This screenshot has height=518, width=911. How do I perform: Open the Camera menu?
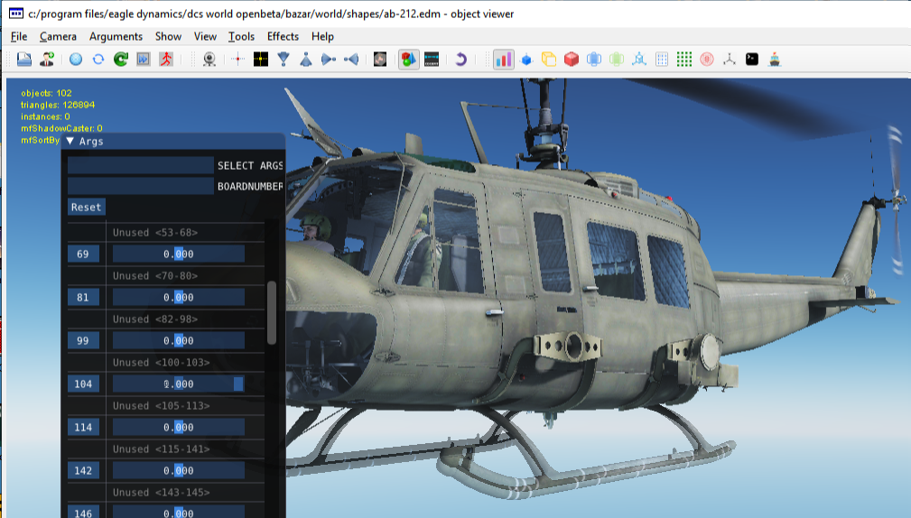[58, 36]
